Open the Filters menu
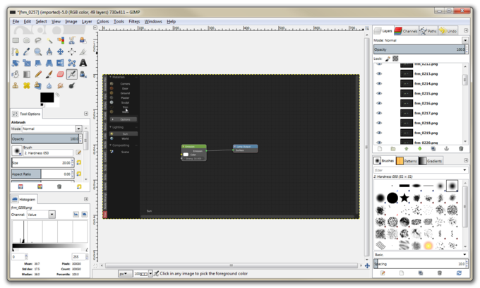The height and width of the screenshot is (288, 480). pos(134,21)
